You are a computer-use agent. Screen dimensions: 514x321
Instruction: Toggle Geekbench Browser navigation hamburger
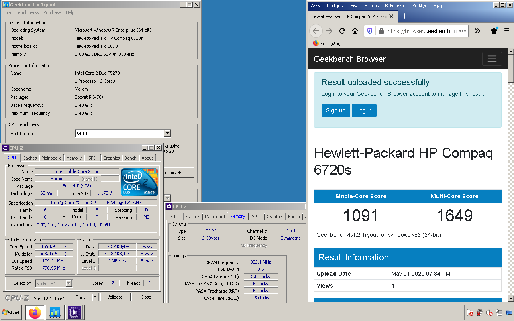pyautogui.click(x=492, y=59)
